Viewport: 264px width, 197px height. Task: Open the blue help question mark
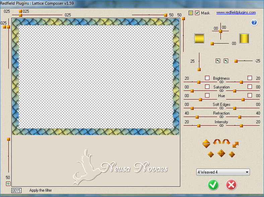pos(254,22)
